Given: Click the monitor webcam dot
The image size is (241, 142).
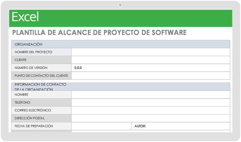Looking at the screenshot, I should tap(120, 5).
